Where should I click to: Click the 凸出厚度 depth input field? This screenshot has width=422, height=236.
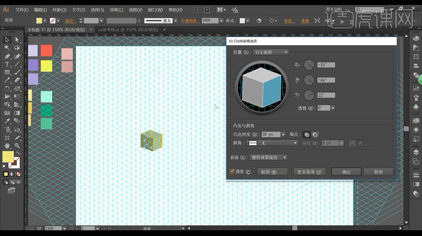271,134
